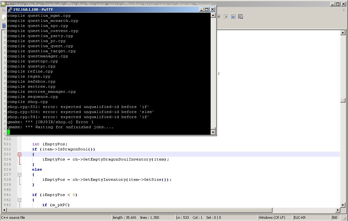Maximize the PuTTY window

coord(207,9)
